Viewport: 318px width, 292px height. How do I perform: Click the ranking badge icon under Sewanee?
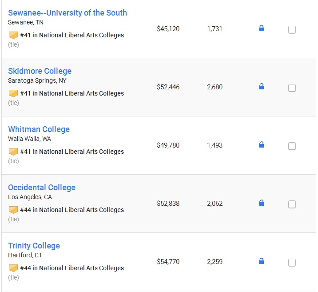(x=13, y=35)
